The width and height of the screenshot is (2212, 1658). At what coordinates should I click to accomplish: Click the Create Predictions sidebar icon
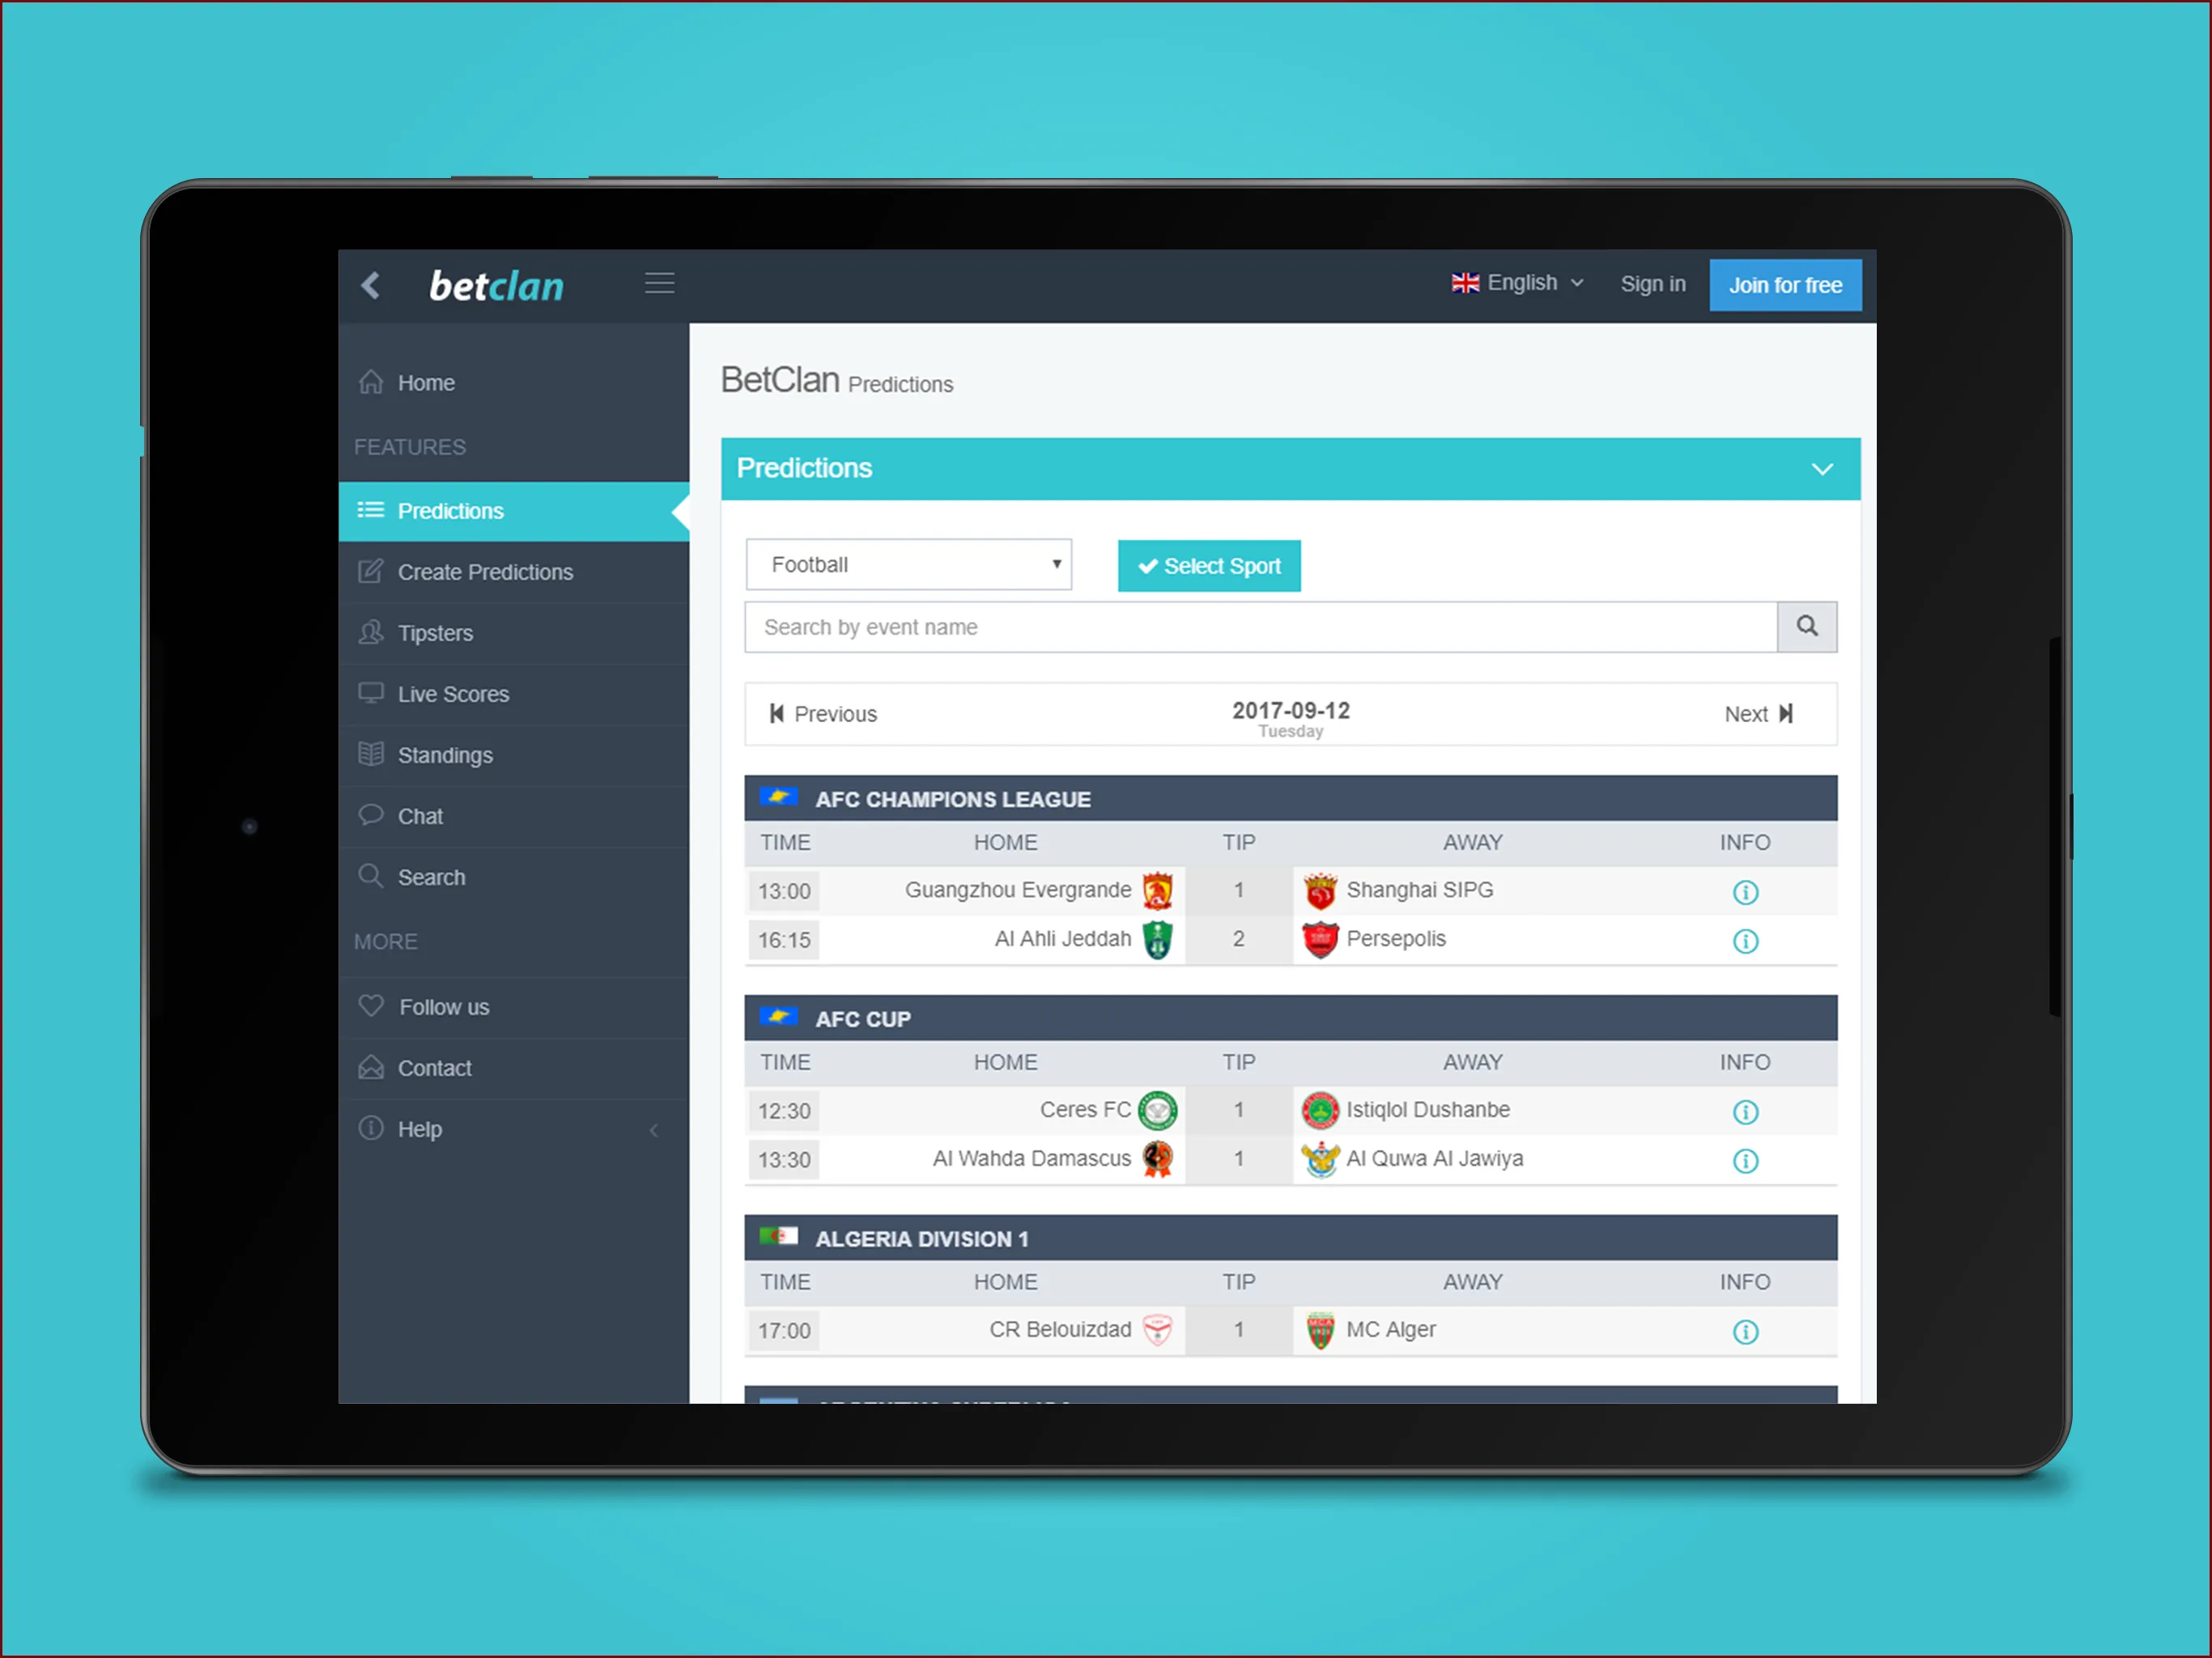click(371, 573)
